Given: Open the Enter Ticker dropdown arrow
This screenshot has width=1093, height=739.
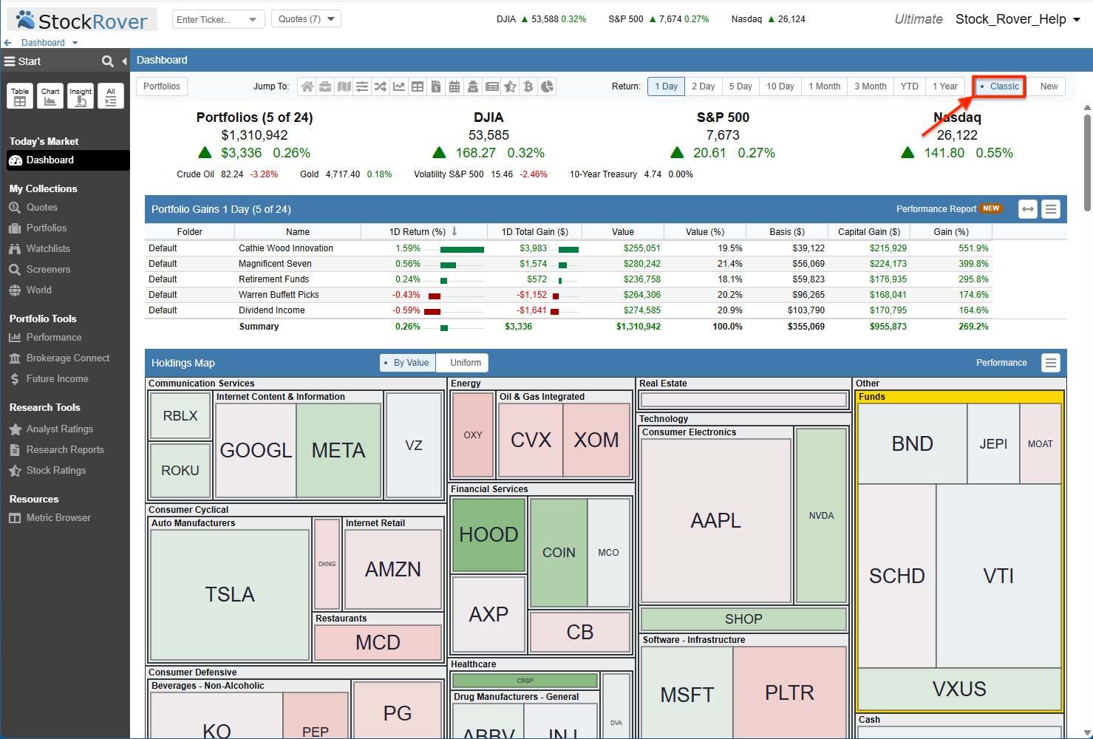Looking at the screenshot, I should 253,19.
